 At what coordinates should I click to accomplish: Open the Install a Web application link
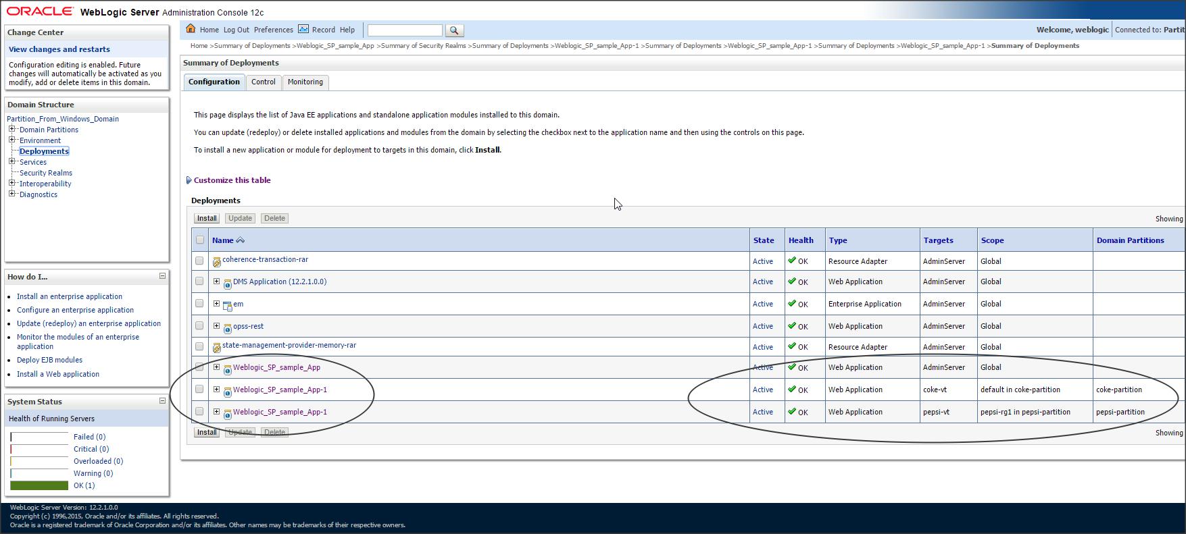(58, 374)
